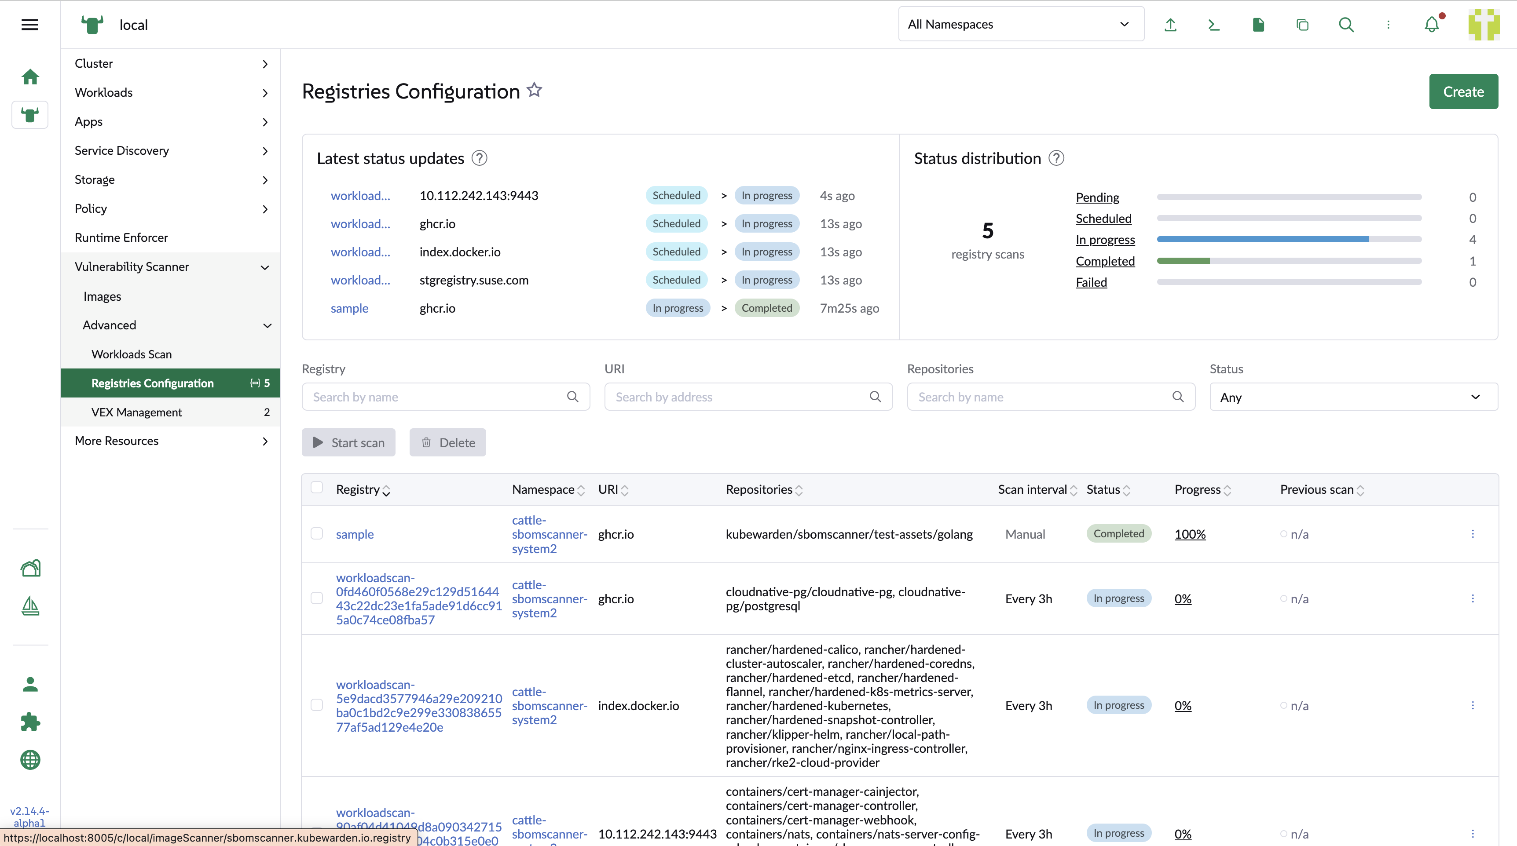Show help for Status distribution
The width and height of the screenshot is (1517, 846).
[x=1056, y=158]
